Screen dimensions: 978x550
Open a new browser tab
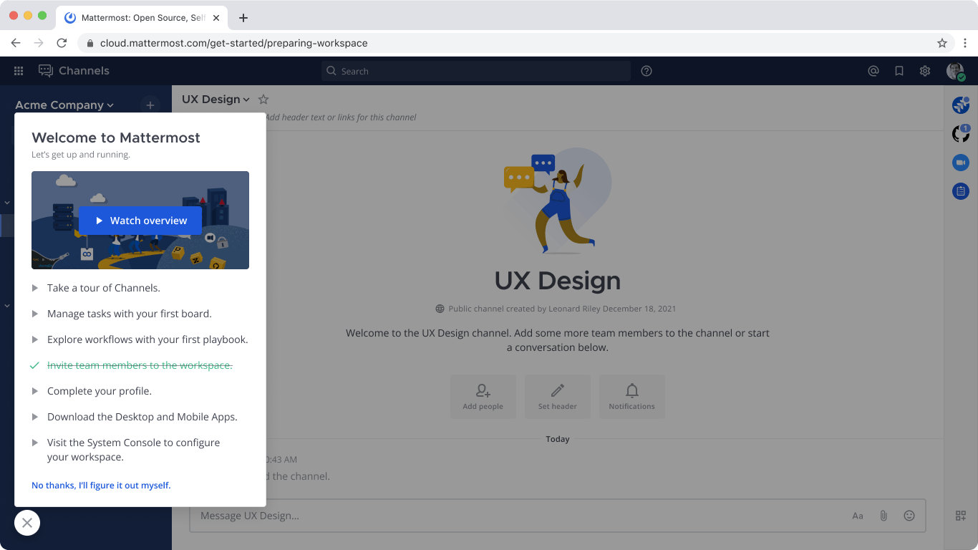tap(243, 18)
